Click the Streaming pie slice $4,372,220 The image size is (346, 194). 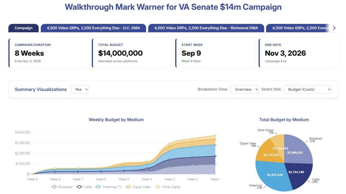275,175
